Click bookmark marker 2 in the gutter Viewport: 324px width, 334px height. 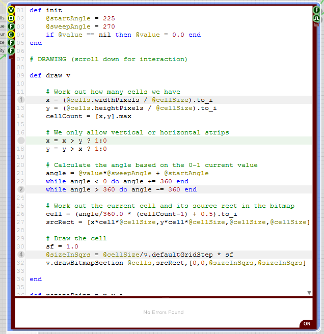tap(21, 189)
